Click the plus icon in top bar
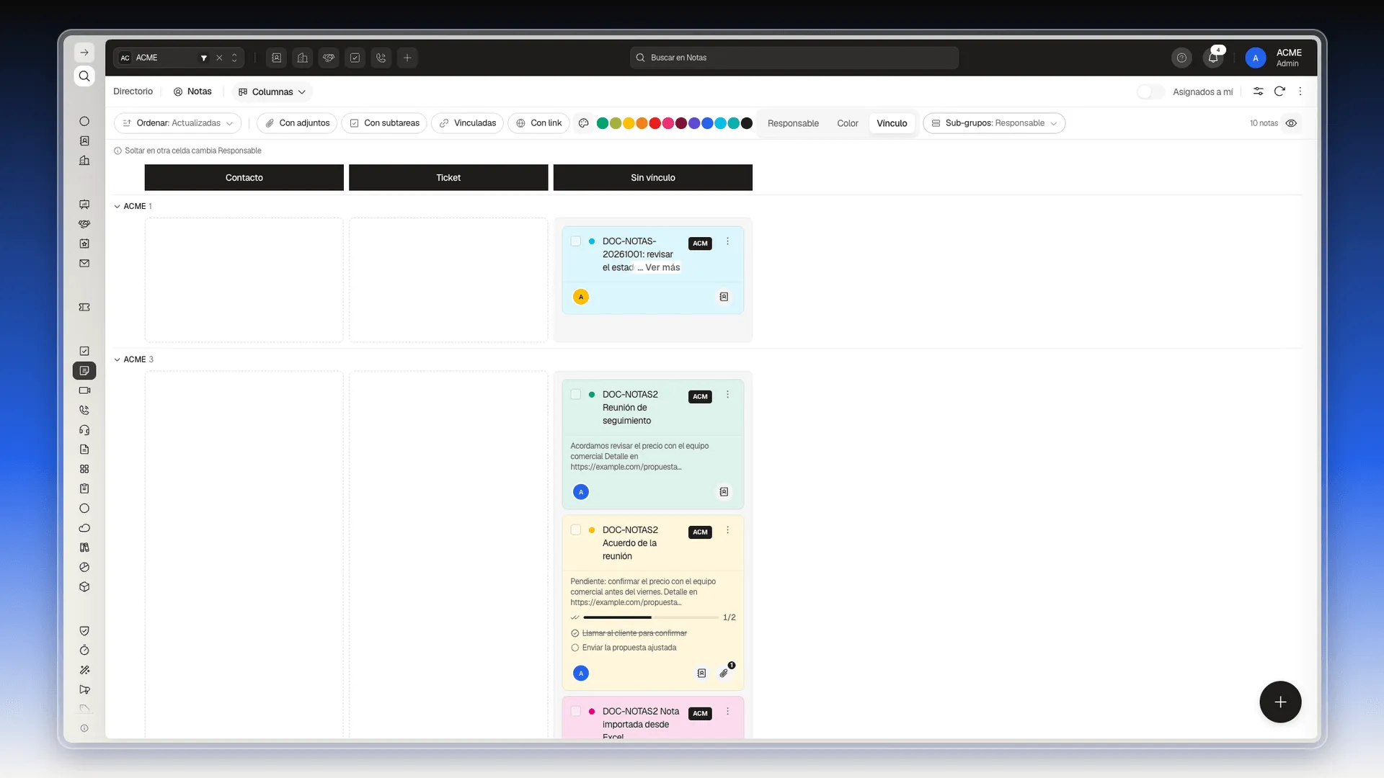Image resolution: width=1384 pixels, height=778 pixels. [407, 58]
